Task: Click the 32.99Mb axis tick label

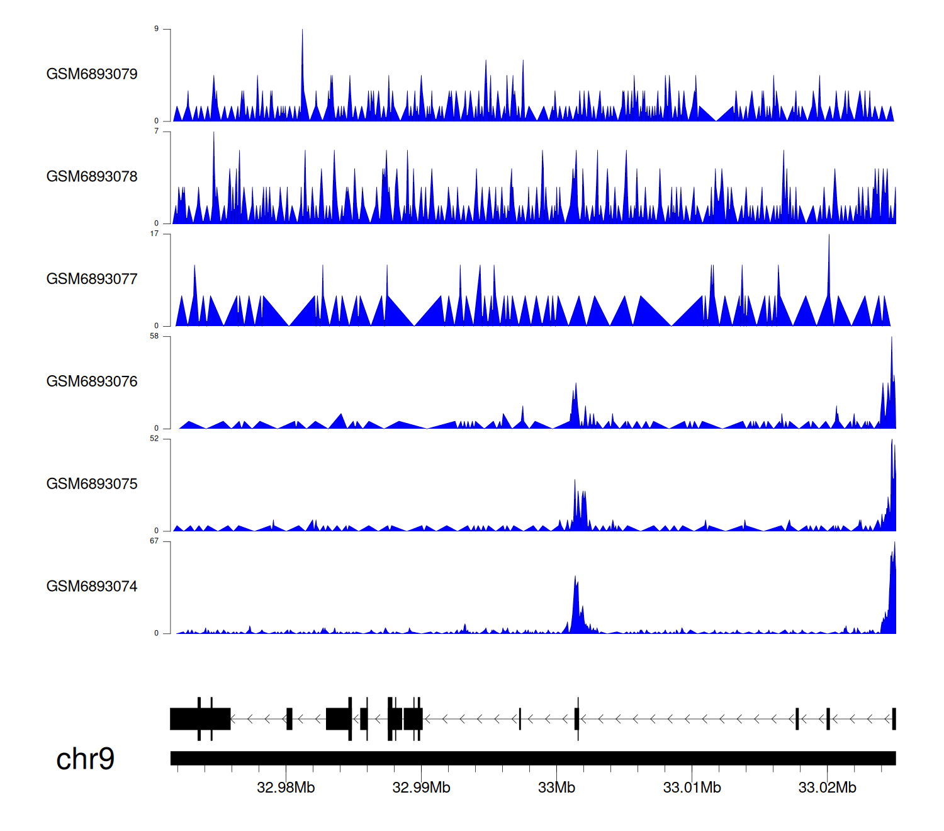Action: click(x=421, y=788)
